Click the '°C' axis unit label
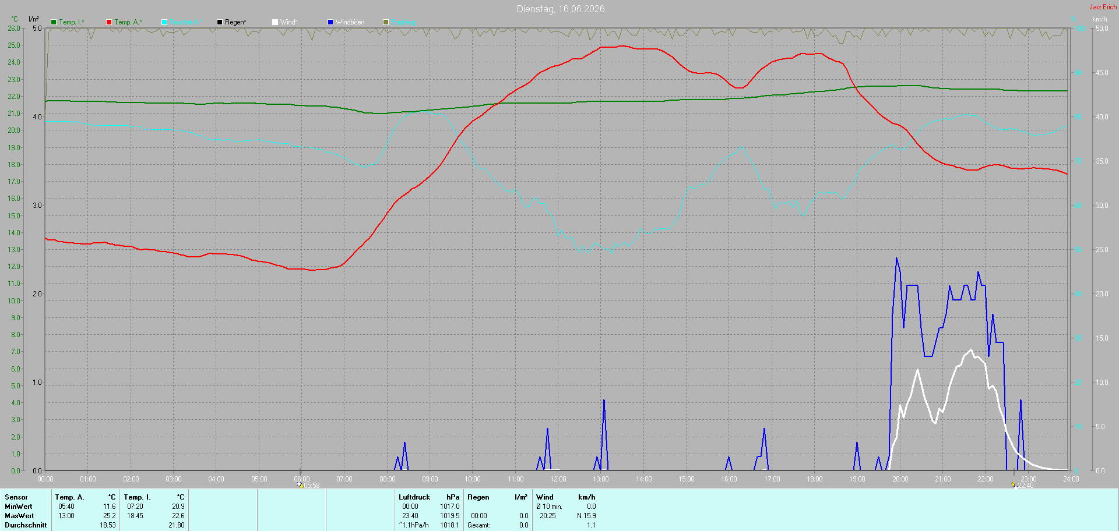The image size is (1119, 531). coord(15,19)
